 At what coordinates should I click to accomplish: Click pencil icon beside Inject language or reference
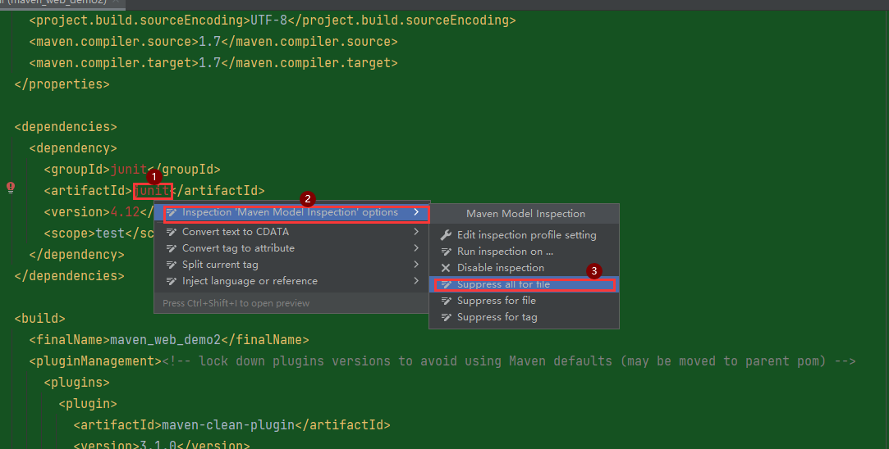[172, 281]
